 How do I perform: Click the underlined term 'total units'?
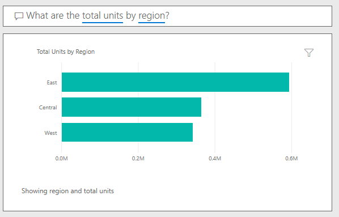(x=103, y=16)
